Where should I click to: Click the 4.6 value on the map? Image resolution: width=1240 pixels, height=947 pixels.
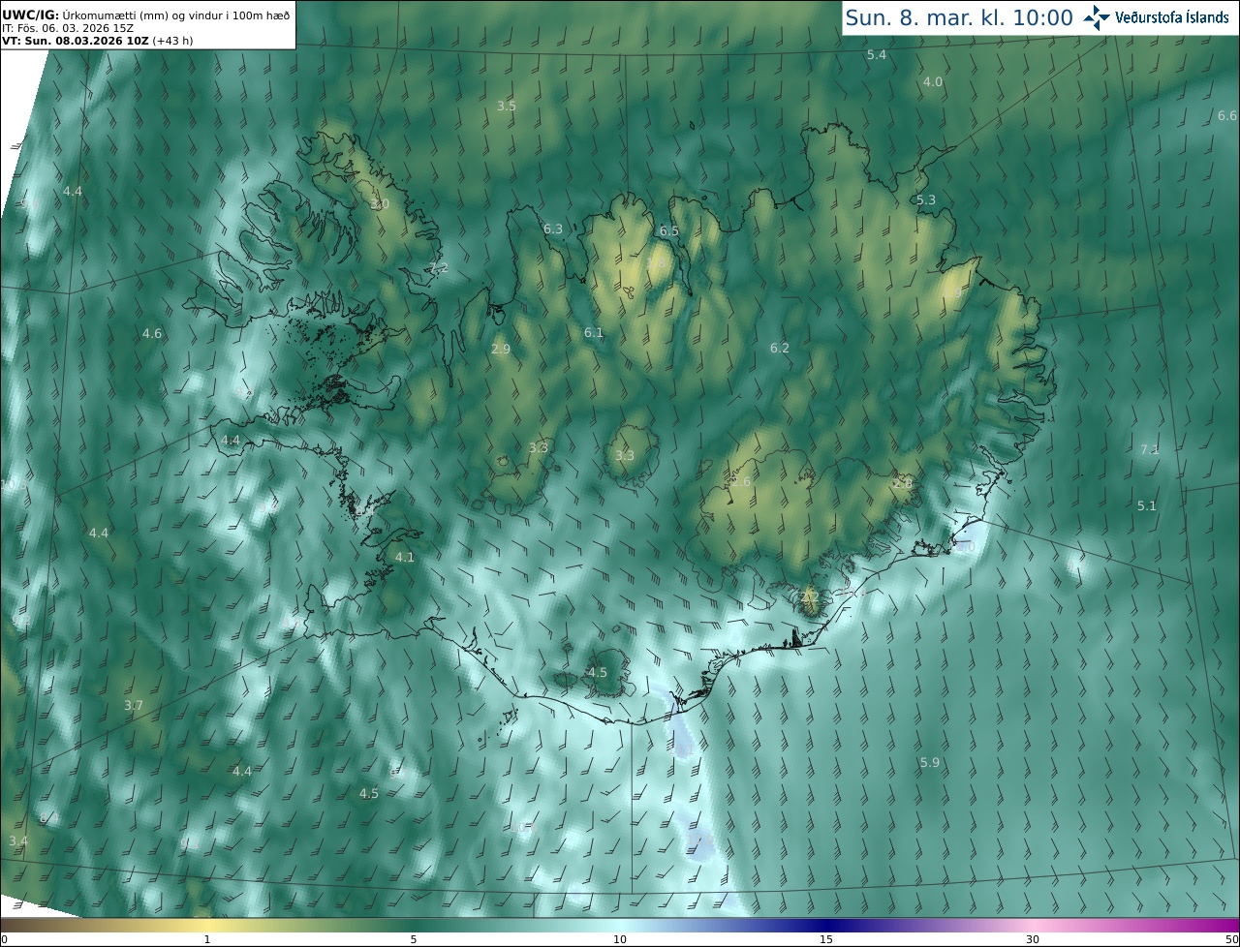(x=152, y=333)
